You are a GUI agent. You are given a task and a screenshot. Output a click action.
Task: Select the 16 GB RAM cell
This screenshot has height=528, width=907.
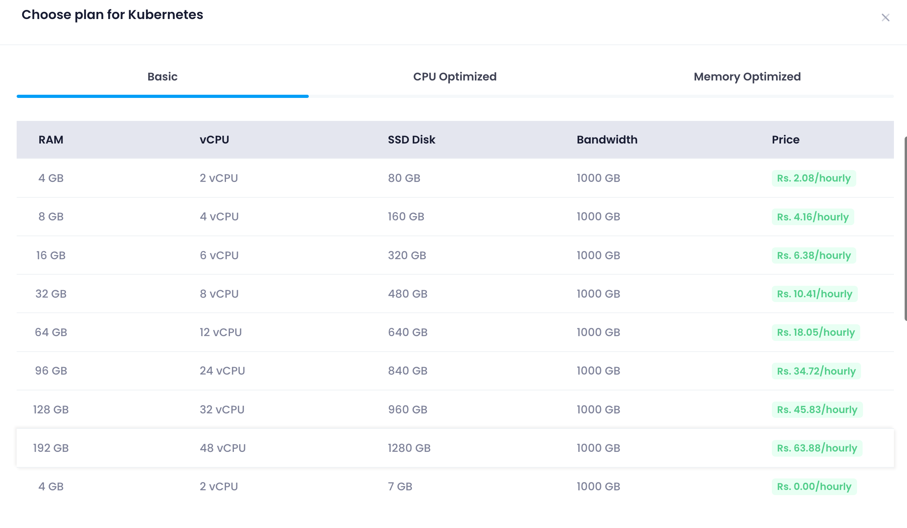pos(51,255)
